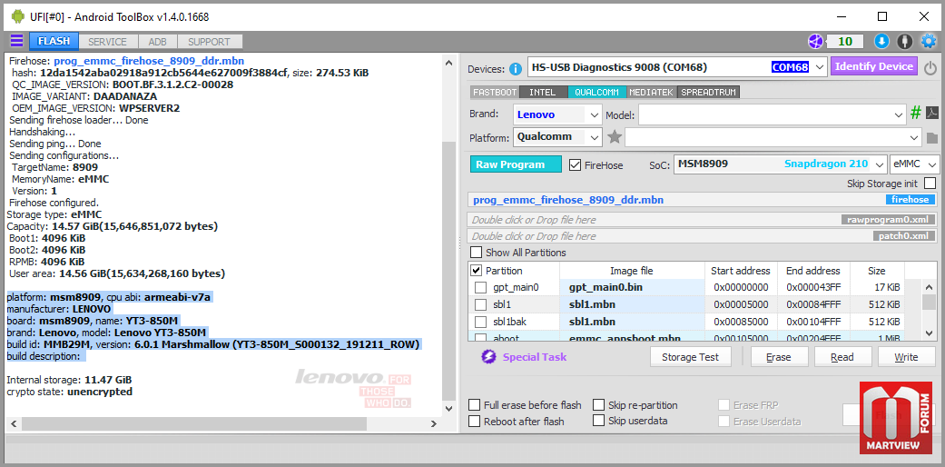This screenshot has width=945, height=467.
Task: Click the credits counter showing 10
Action: 845,41
